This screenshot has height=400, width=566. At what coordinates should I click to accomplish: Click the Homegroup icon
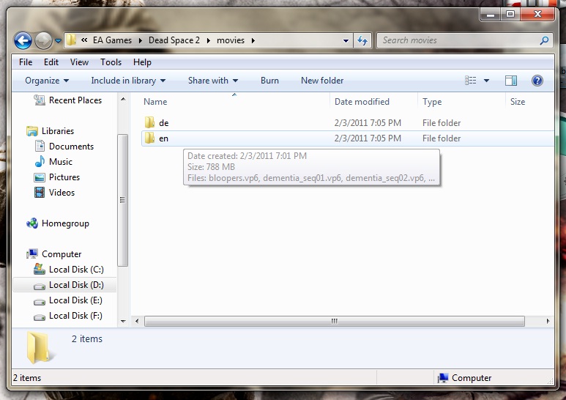(x=32, y=223)
